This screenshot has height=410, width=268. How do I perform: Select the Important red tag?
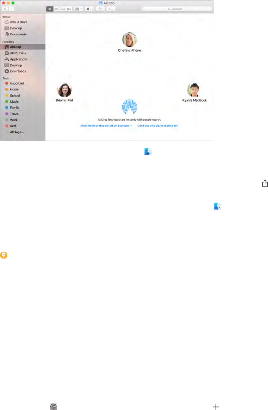click(x=15, y=84)
